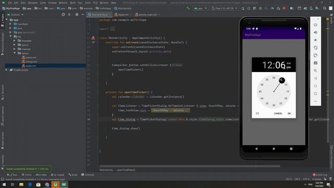Image resolution: width=334 pixels, height=188 pixels.
Task: Select minute 30 on the clock face
Action: [x=273, y=105]
